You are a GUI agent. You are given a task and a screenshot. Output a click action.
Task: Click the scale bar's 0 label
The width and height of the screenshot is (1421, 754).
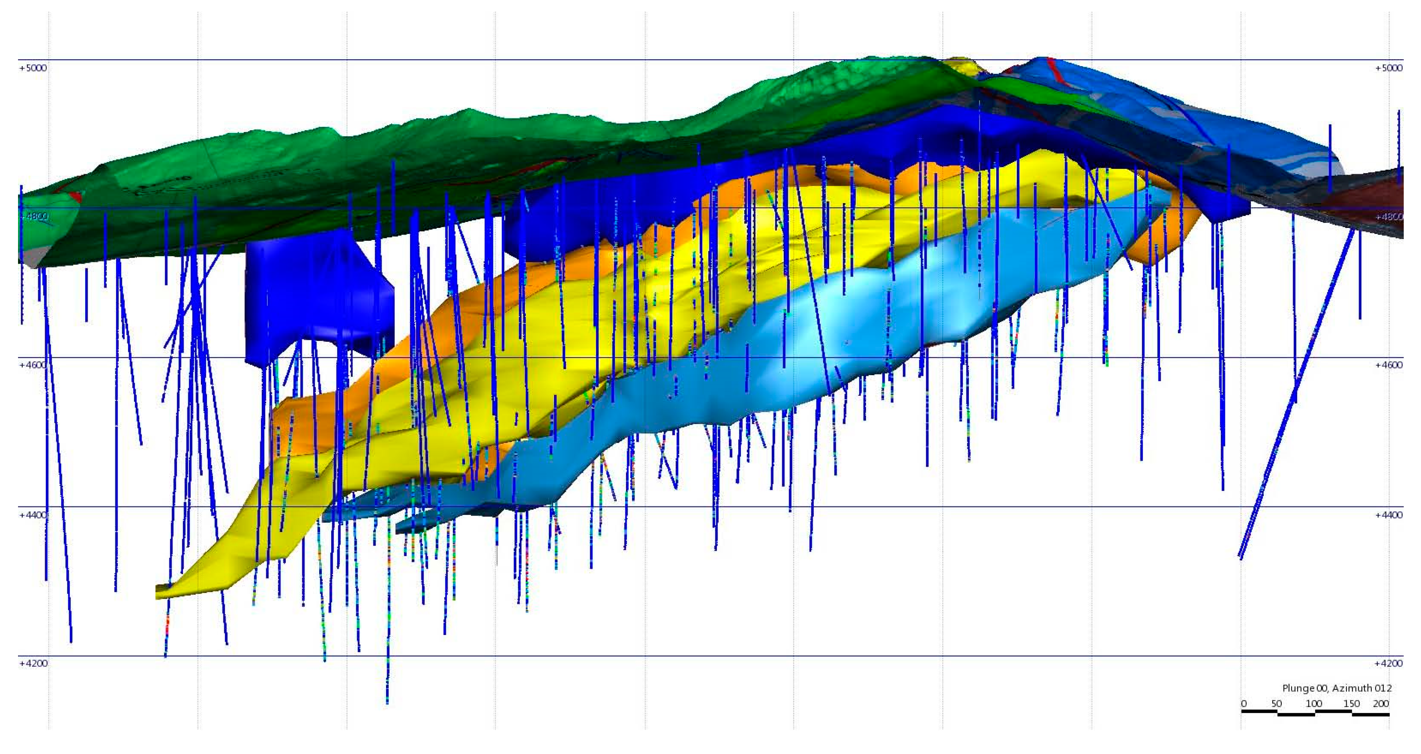click(1244, 704)
